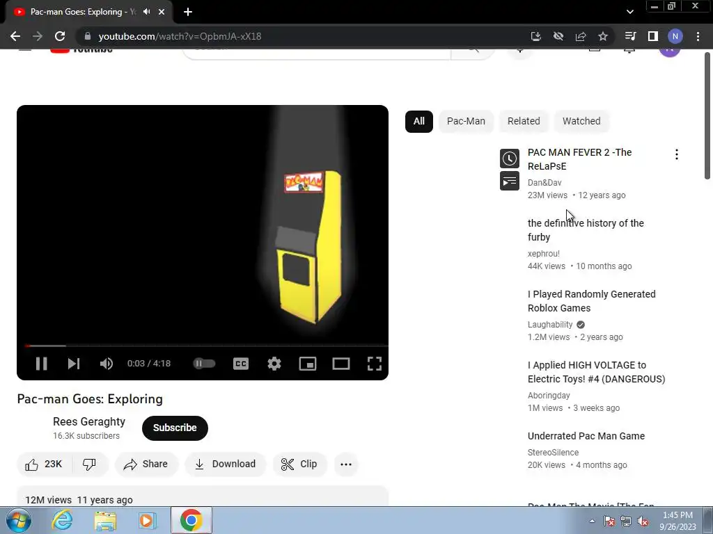Select the Related filter chip
Image resolution: width=713 pixels, height=534 pixels.
(524, 121)
